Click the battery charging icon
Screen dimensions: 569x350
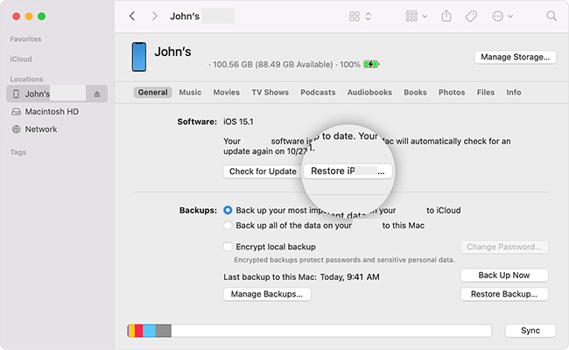click(x=370, y=65)
